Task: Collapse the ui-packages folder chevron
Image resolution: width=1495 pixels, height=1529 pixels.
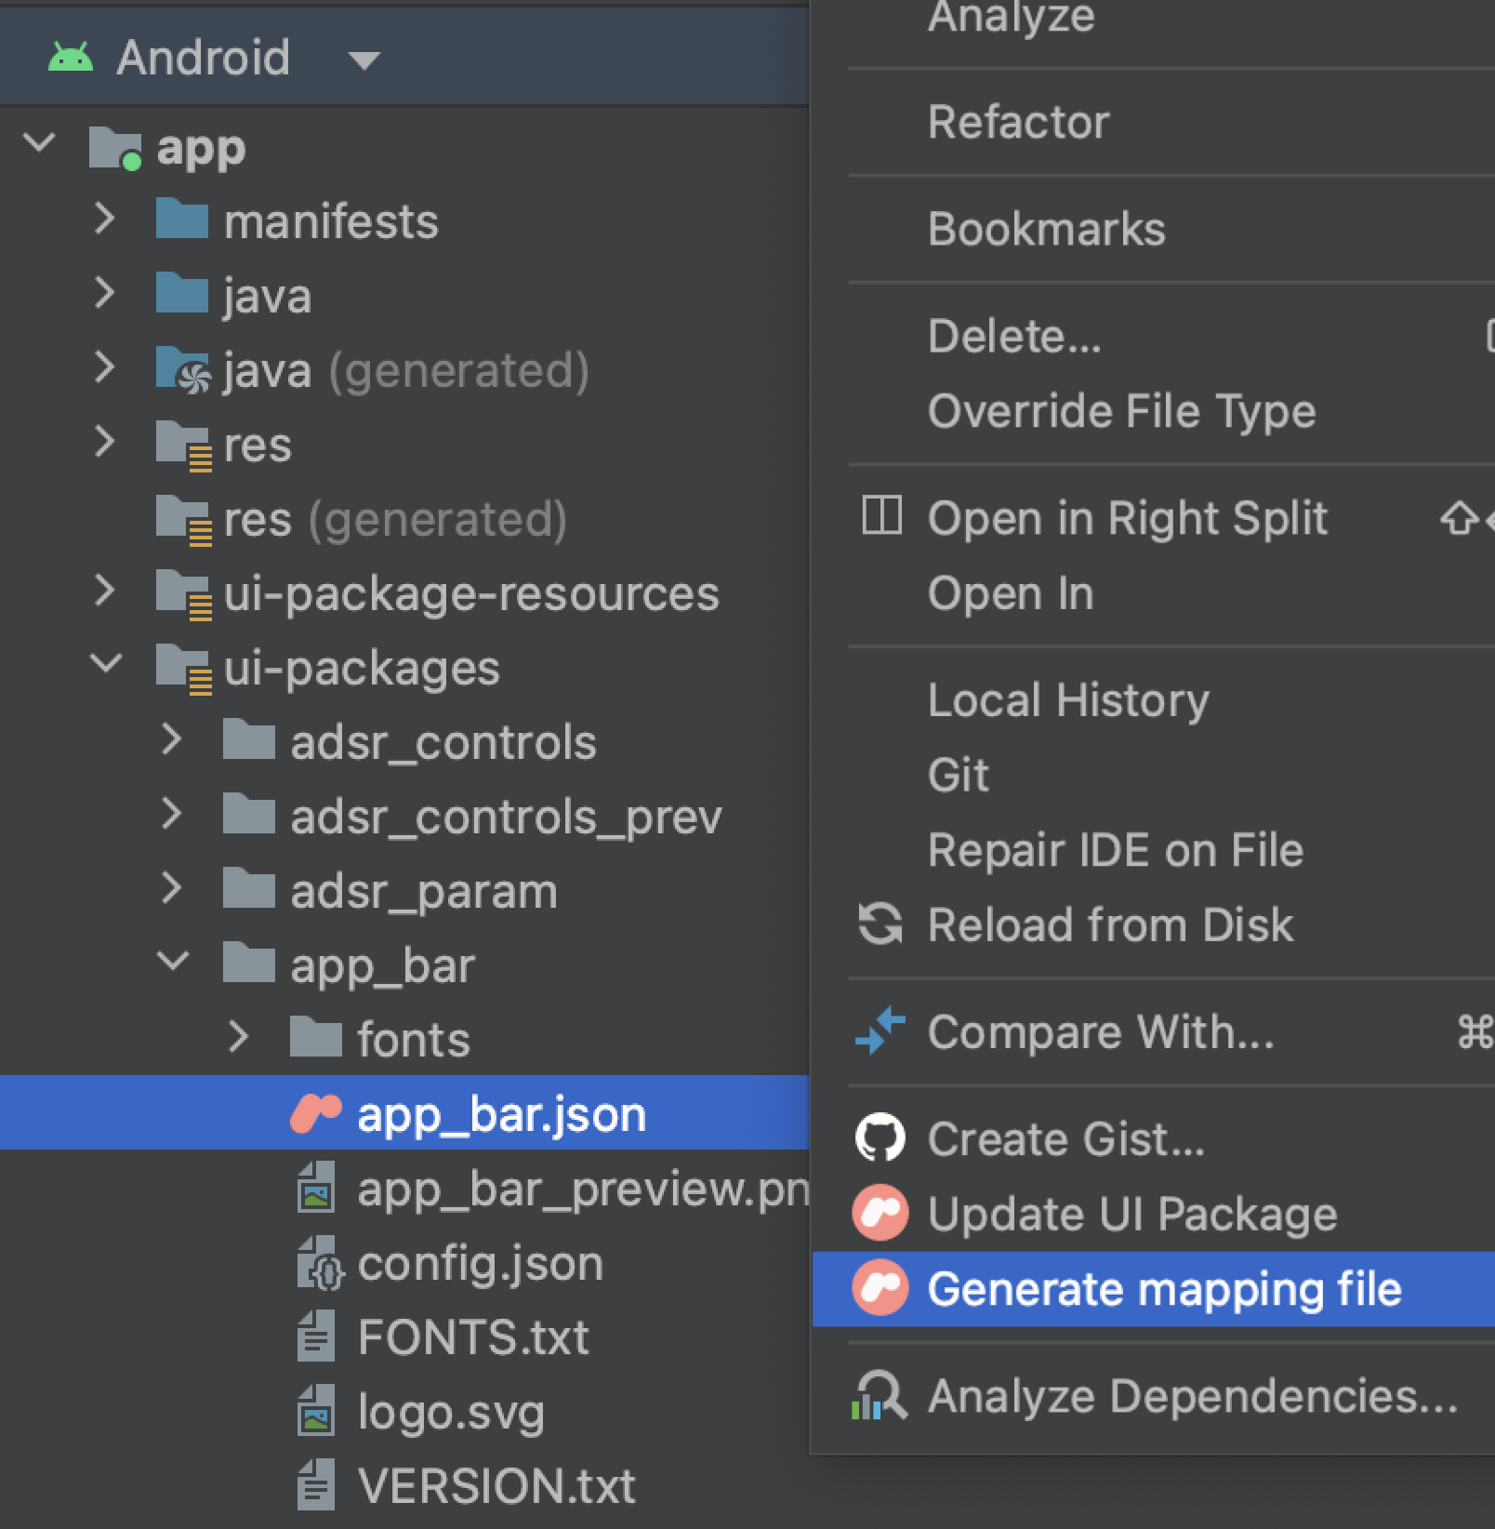Action: [106, 664]
